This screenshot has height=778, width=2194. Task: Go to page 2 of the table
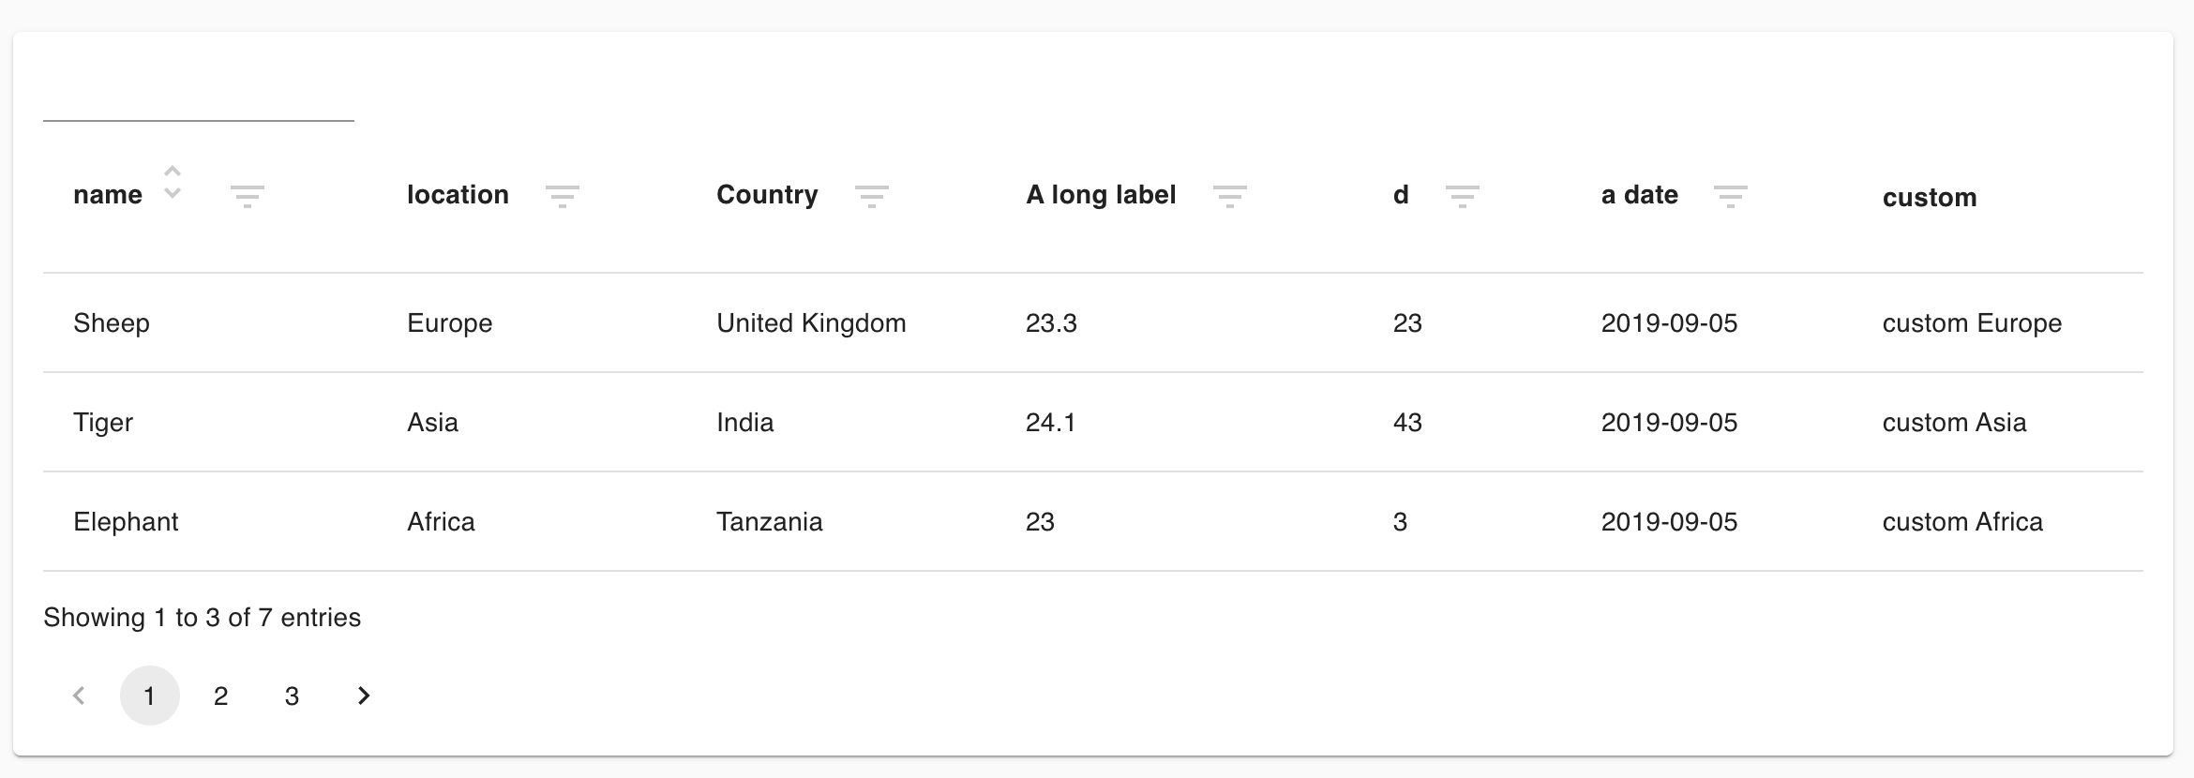220,695
